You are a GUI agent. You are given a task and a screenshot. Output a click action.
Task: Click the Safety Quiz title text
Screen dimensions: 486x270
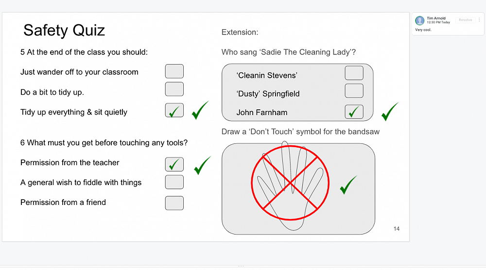64,31
